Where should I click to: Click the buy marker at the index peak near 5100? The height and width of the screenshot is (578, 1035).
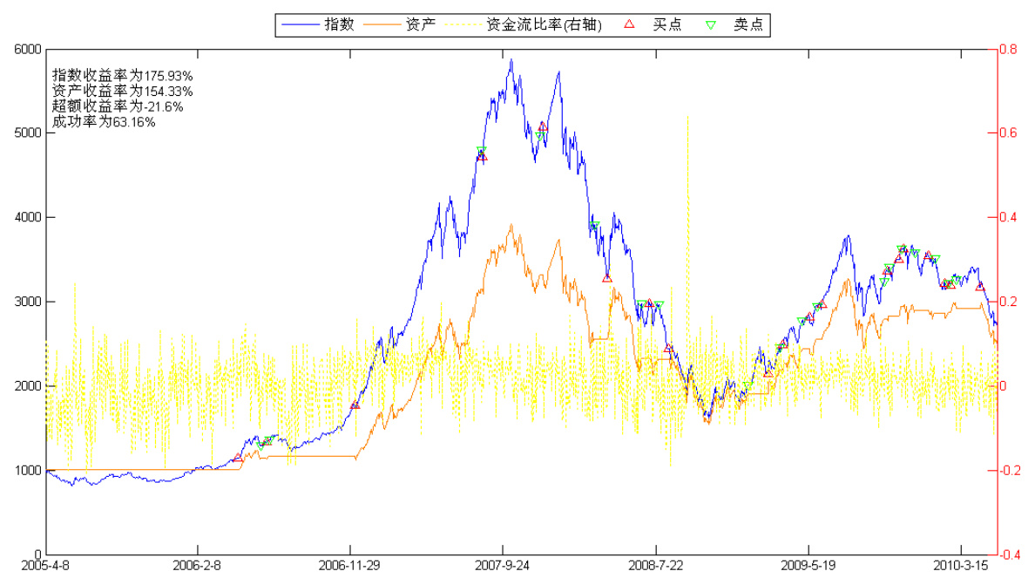click(543, 126)
